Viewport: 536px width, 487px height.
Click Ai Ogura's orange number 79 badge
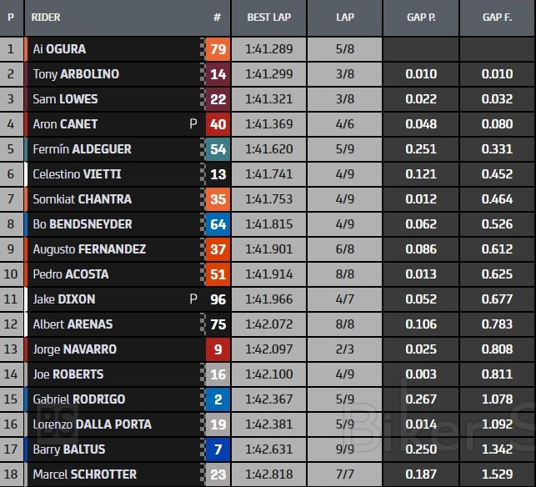(218, 49)
